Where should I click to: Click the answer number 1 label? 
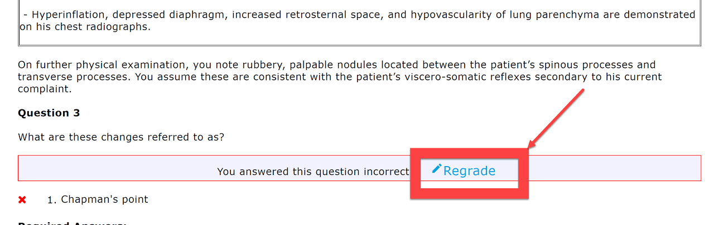tap(52, 200)
